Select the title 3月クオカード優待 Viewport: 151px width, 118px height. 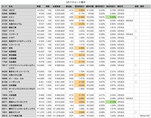pyautogui.click(x=76, y=2)
